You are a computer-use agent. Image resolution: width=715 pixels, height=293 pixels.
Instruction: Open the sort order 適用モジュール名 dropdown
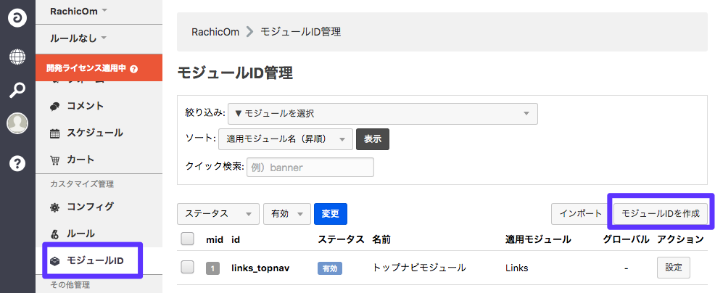point(285,139)
